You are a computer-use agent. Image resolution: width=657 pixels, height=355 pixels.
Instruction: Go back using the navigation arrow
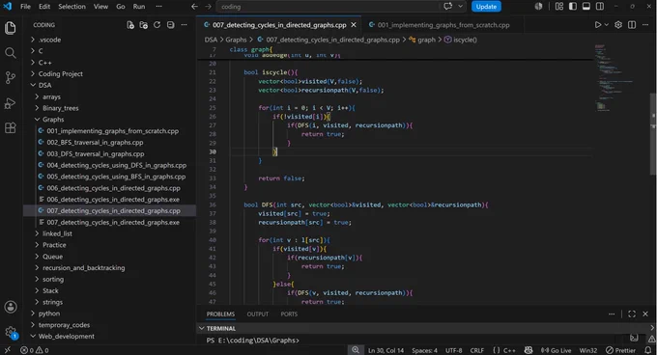pos(194,7)
